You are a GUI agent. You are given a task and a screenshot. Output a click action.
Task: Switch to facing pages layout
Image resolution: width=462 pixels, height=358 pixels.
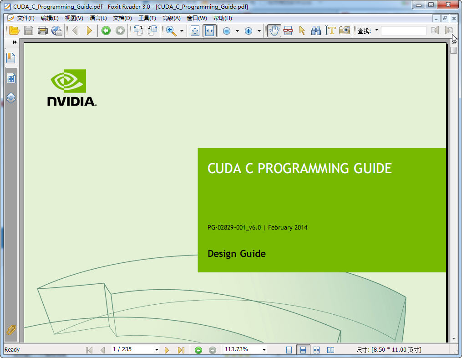click(x=330, y=350)
